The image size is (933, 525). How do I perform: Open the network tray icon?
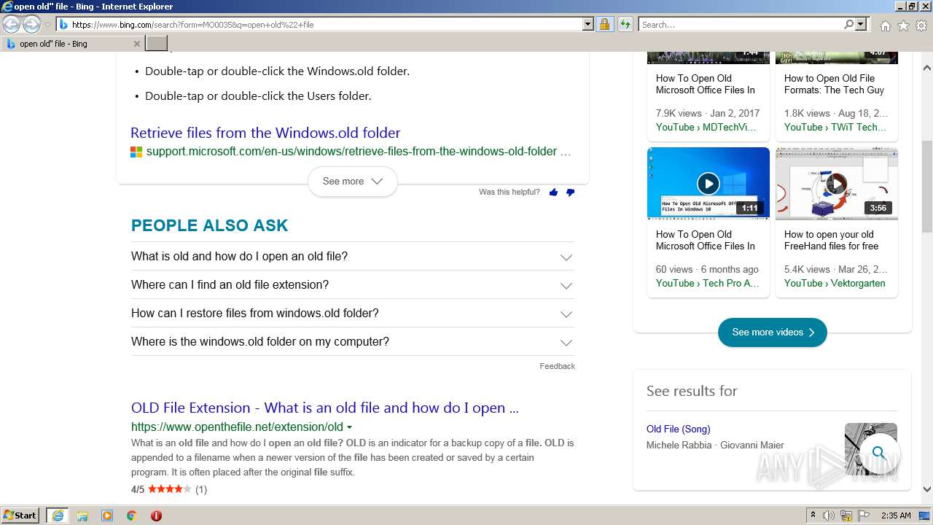point(846,516)
